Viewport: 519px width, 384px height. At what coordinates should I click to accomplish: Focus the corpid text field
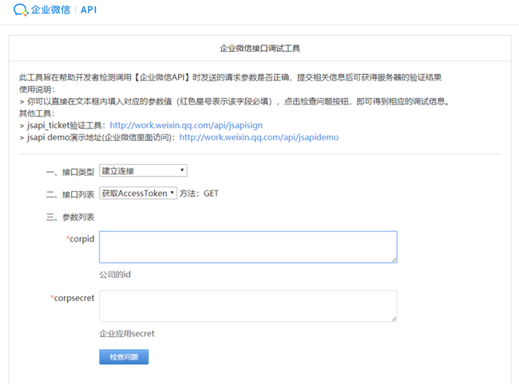click(248, 247)
